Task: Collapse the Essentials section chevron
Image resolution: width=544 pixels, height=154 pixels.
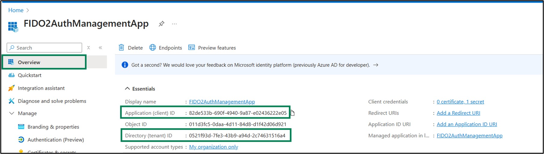Action: click(x=128, y=88)
